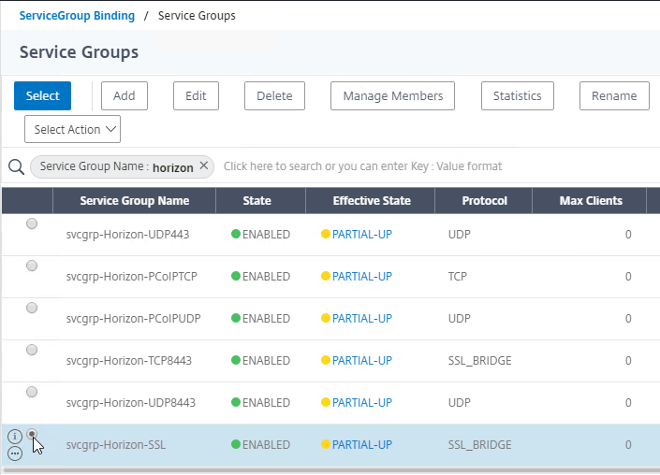Open the Select Action dropdown

(72, 129)
